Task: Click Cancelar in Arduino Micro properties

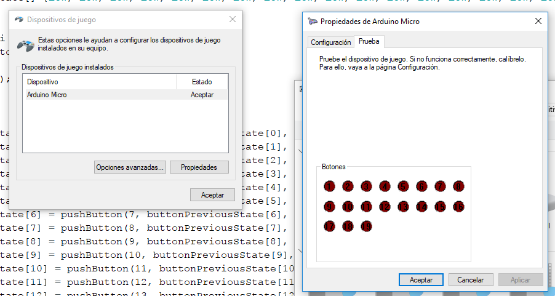Action: [471, 280]
